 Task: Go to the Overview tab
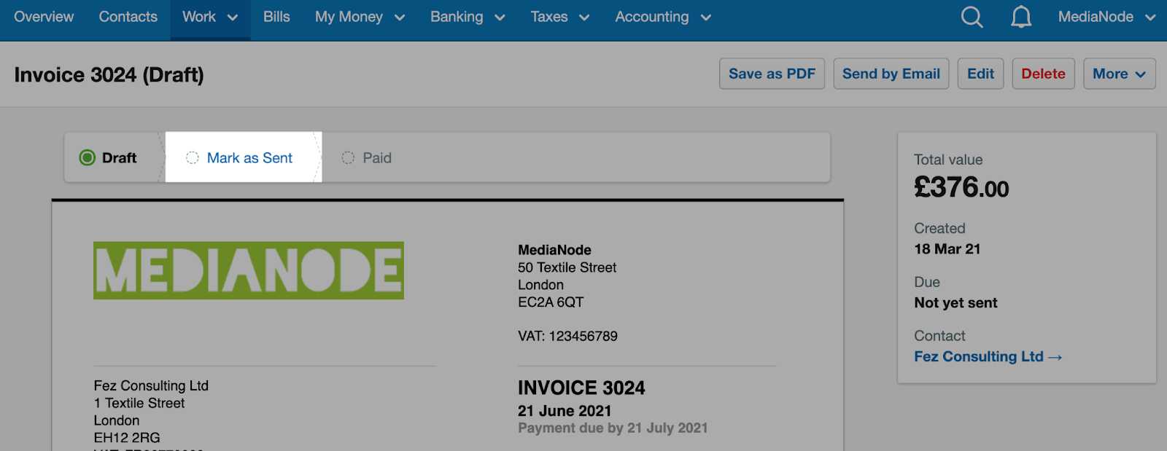click(44, 17)
